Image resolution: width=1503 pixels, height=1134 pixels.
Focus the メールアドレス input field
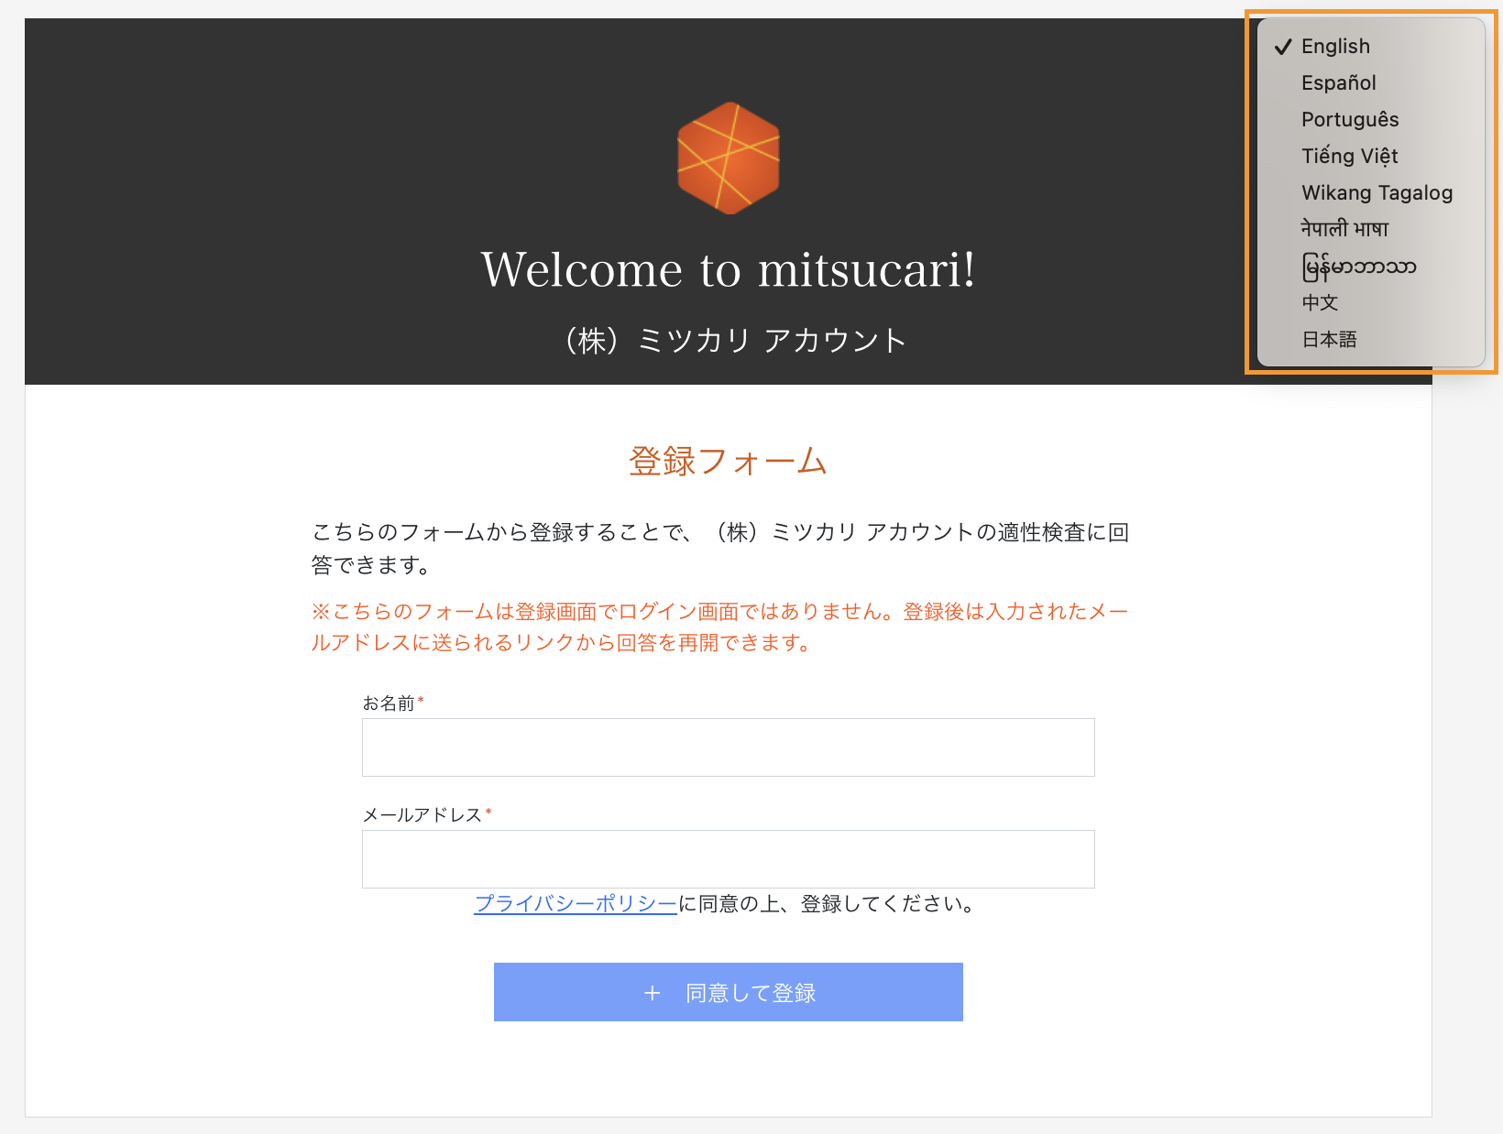(x=729, y=859)
